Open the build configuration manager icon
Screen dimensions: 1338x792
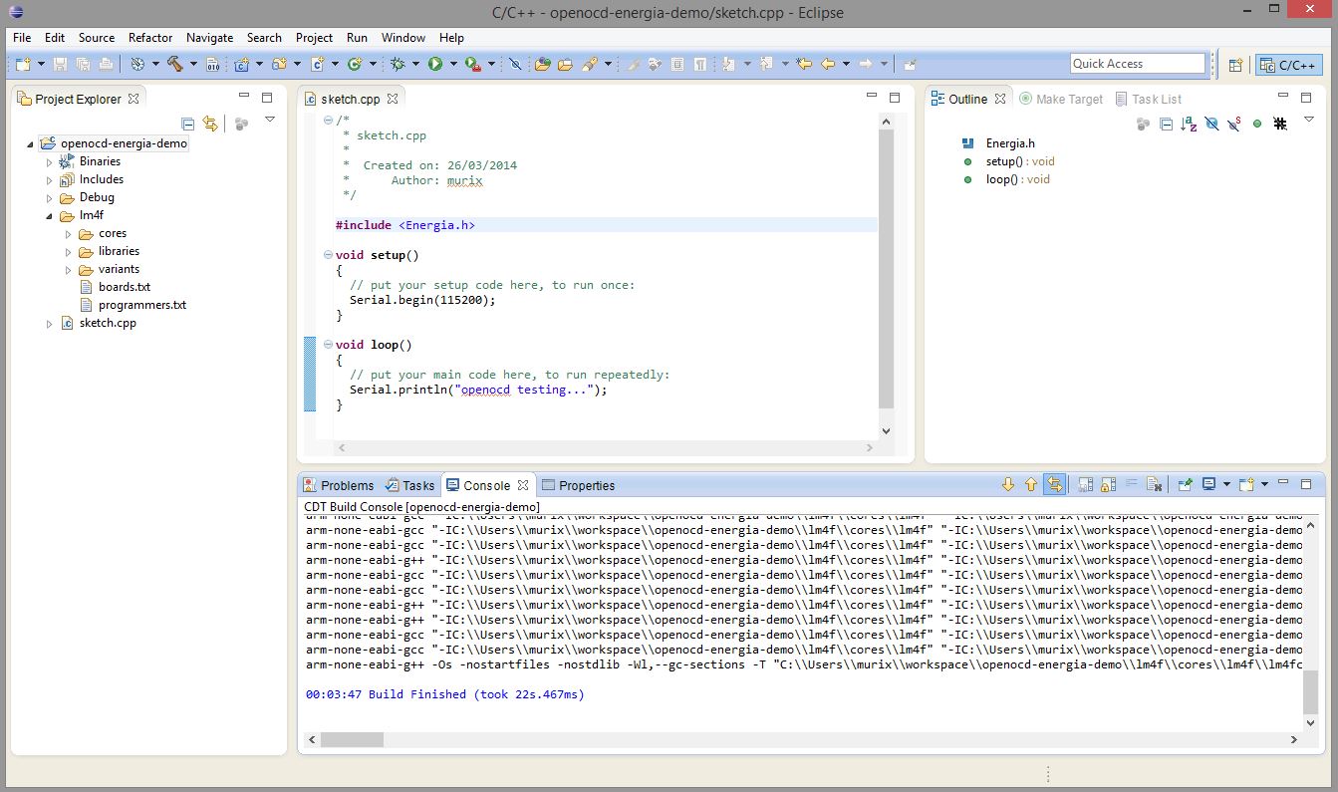click(137, 64)
